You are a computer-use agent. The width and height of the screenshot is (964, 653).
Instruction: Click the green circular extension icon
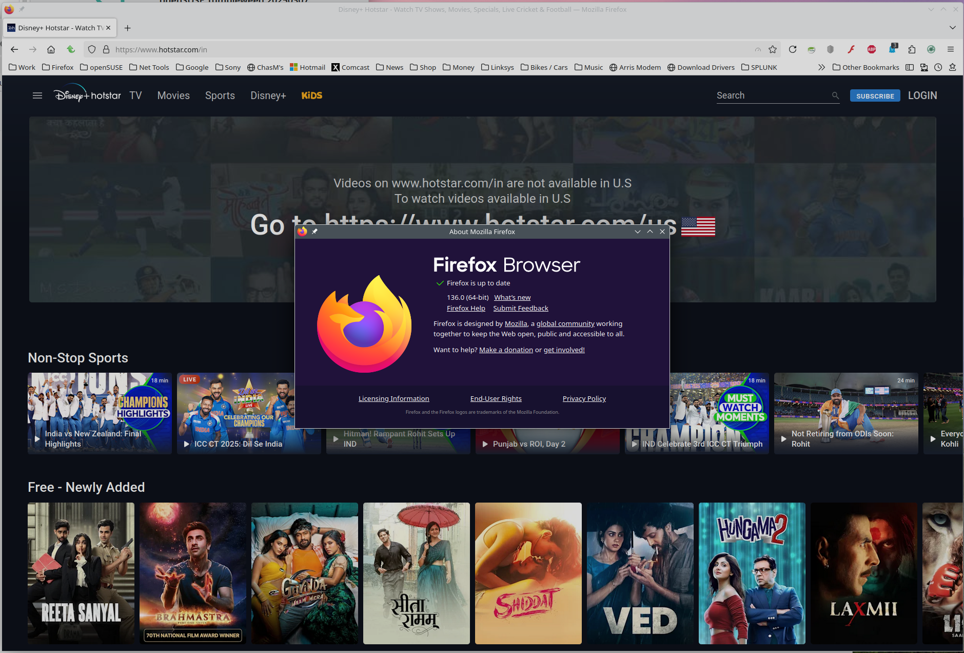pos(931,49)
